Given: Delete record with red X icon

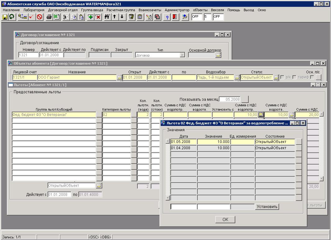Looking at the screenshot, I should click(x=98, y=17).
